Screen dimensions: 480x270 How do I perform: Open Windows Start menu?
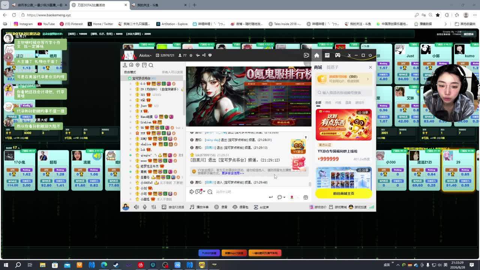6,265
